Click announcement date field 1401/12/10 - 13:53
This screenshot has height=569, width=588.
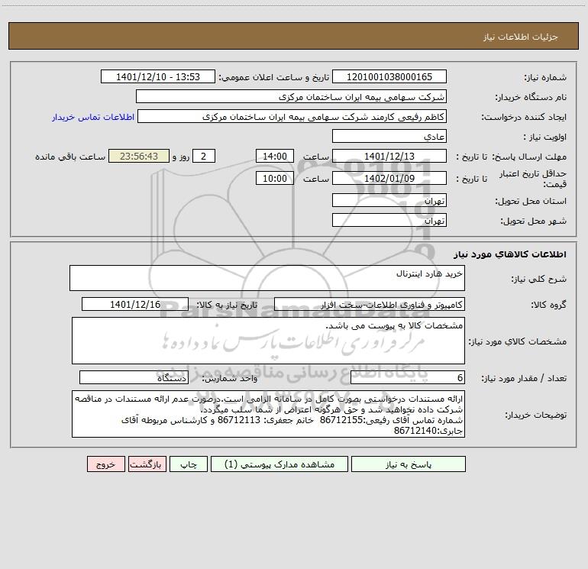click(x=158, y=76)
